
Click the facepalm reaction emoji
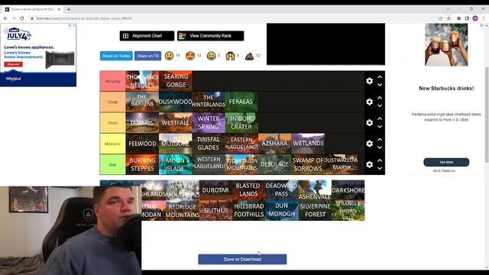[230, 56]
